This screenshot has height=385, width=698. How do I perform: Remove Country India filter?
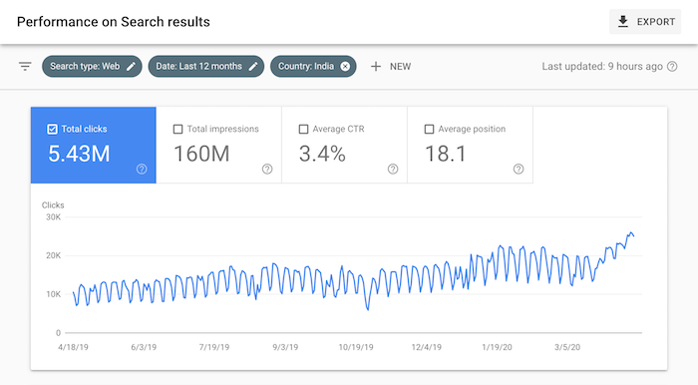(x=345, y=66)
